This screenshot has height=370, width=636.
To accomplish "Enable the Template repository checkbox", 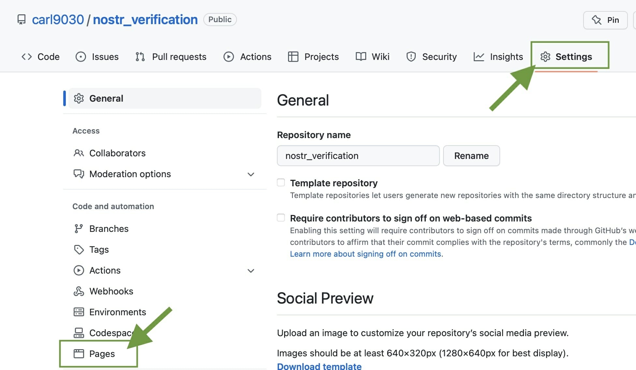I will (x=281, y=182).
